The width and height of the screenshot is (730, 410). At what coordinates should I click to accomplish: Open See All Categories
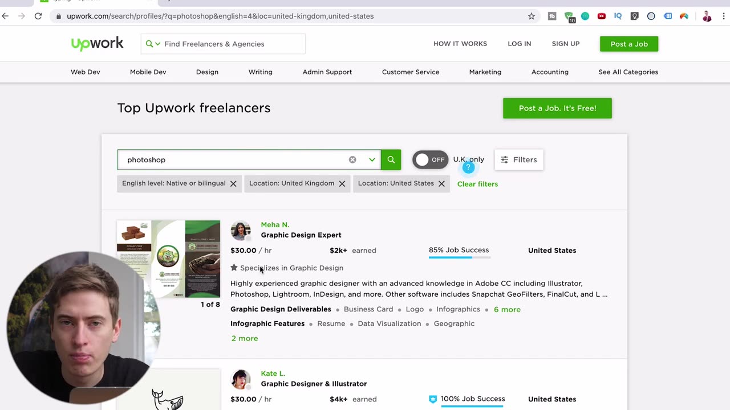tap(628, 72)
